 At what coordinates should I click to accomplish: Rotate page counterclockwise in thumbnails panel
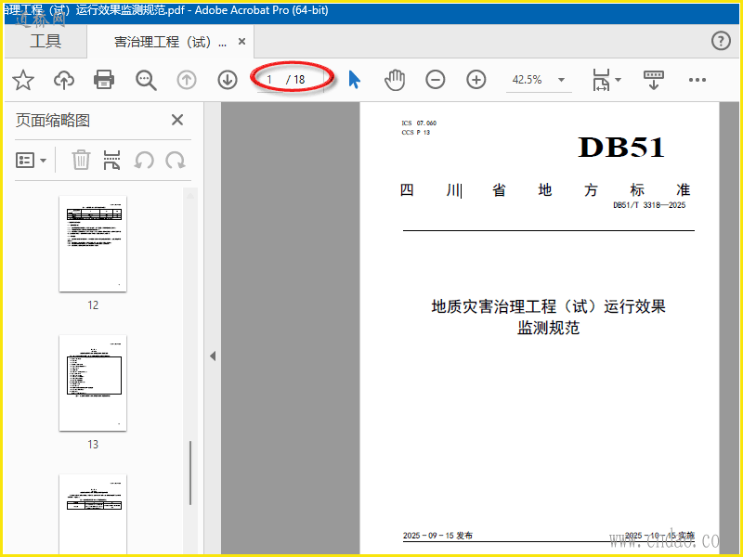point(144,160)
